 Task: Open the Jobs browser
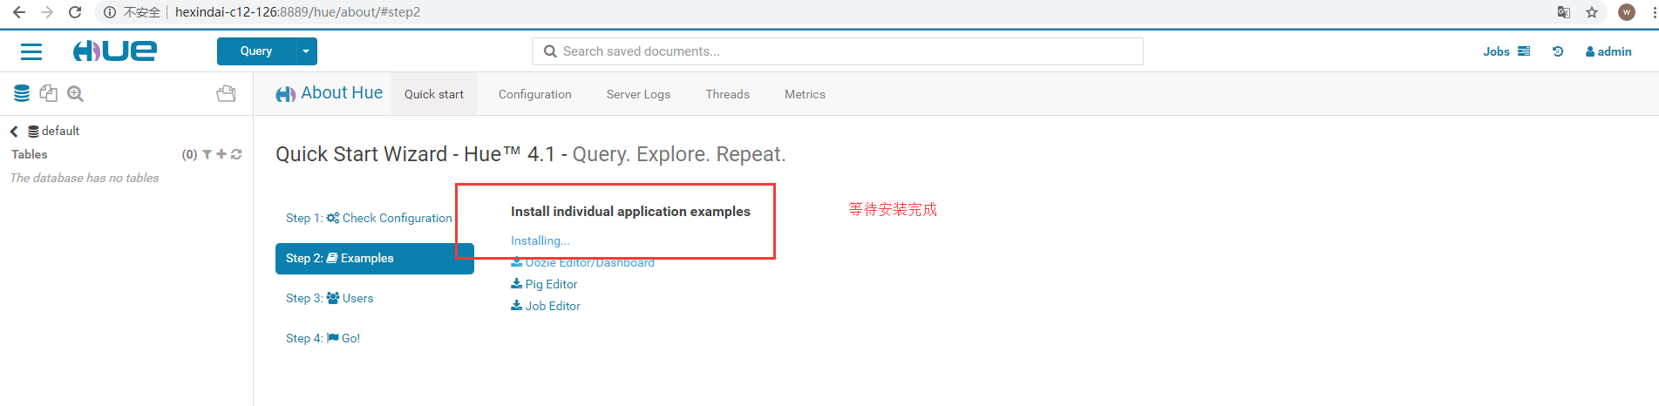1496,51
